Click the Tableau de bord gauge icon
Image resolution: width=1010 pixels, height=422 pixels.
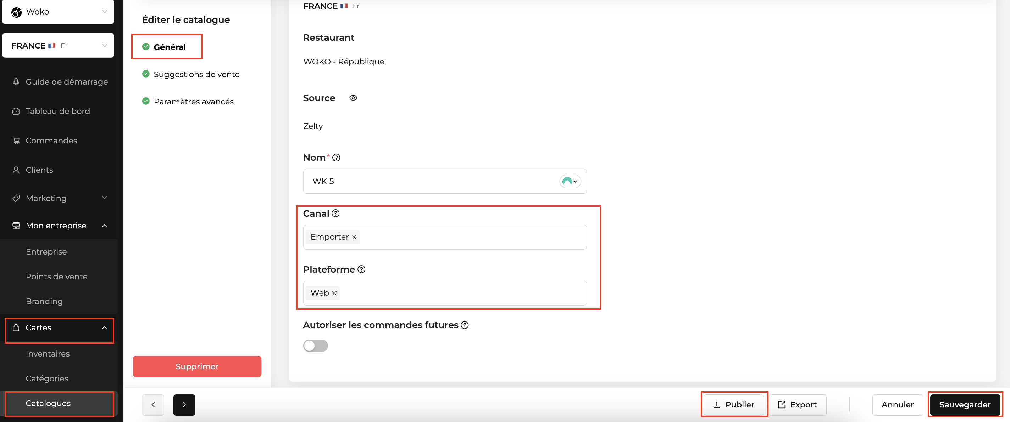click(16, 111)
